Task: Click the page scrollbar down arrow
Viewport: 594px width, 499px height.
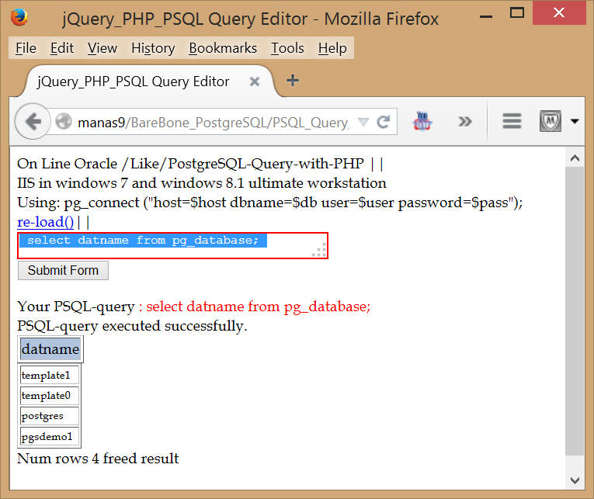Action: [575, 480]
